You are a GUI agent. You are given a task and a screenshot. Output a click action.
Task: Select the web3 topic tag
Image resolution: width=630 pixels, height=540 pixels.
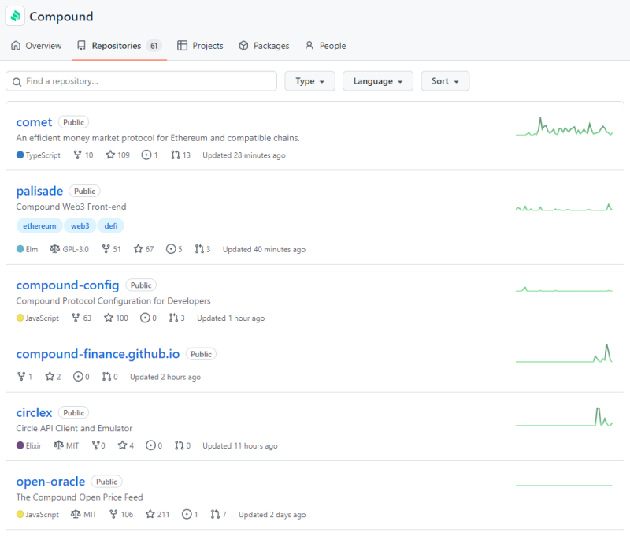point(80,226)
